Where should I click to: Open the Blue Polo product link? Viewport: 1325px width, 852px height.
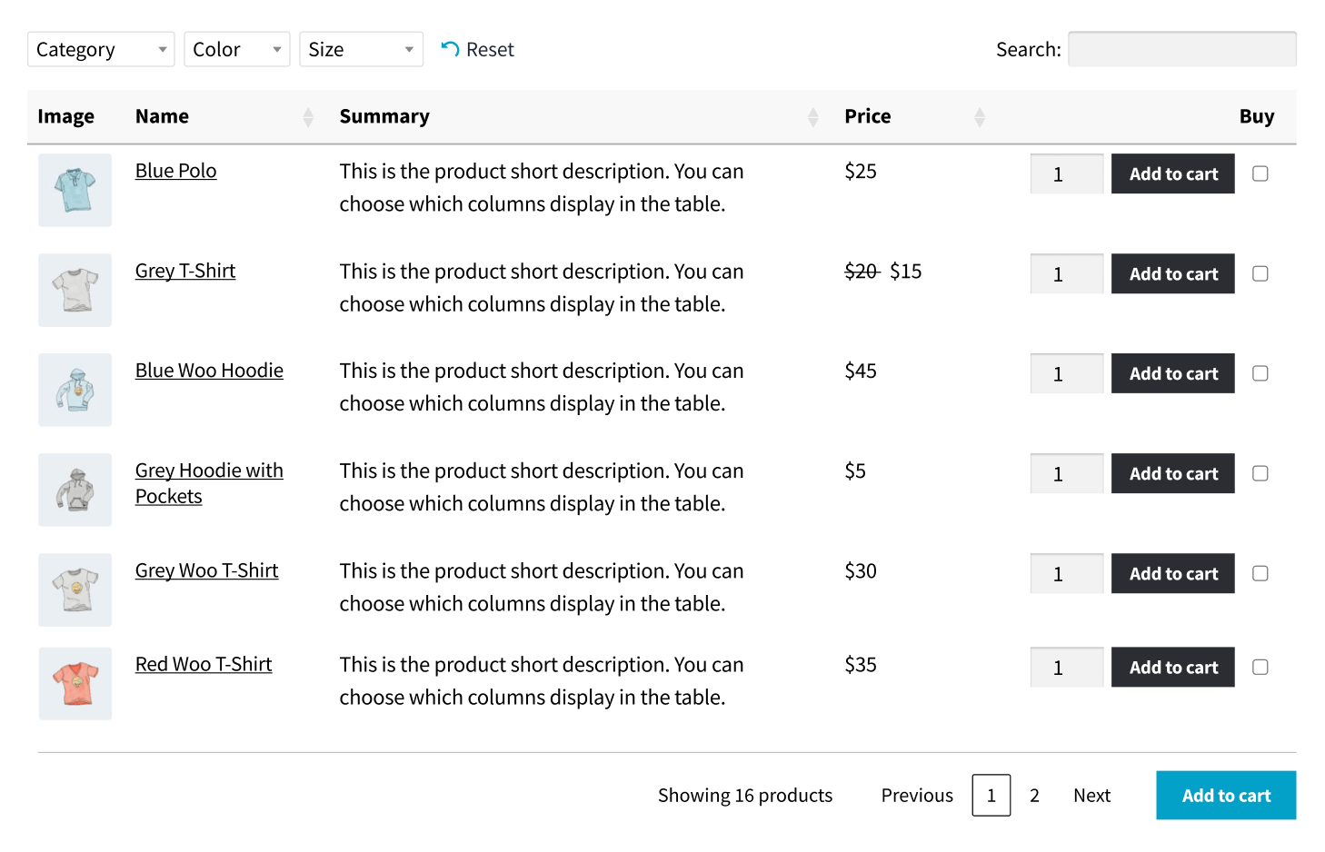[x=175, y=170]
